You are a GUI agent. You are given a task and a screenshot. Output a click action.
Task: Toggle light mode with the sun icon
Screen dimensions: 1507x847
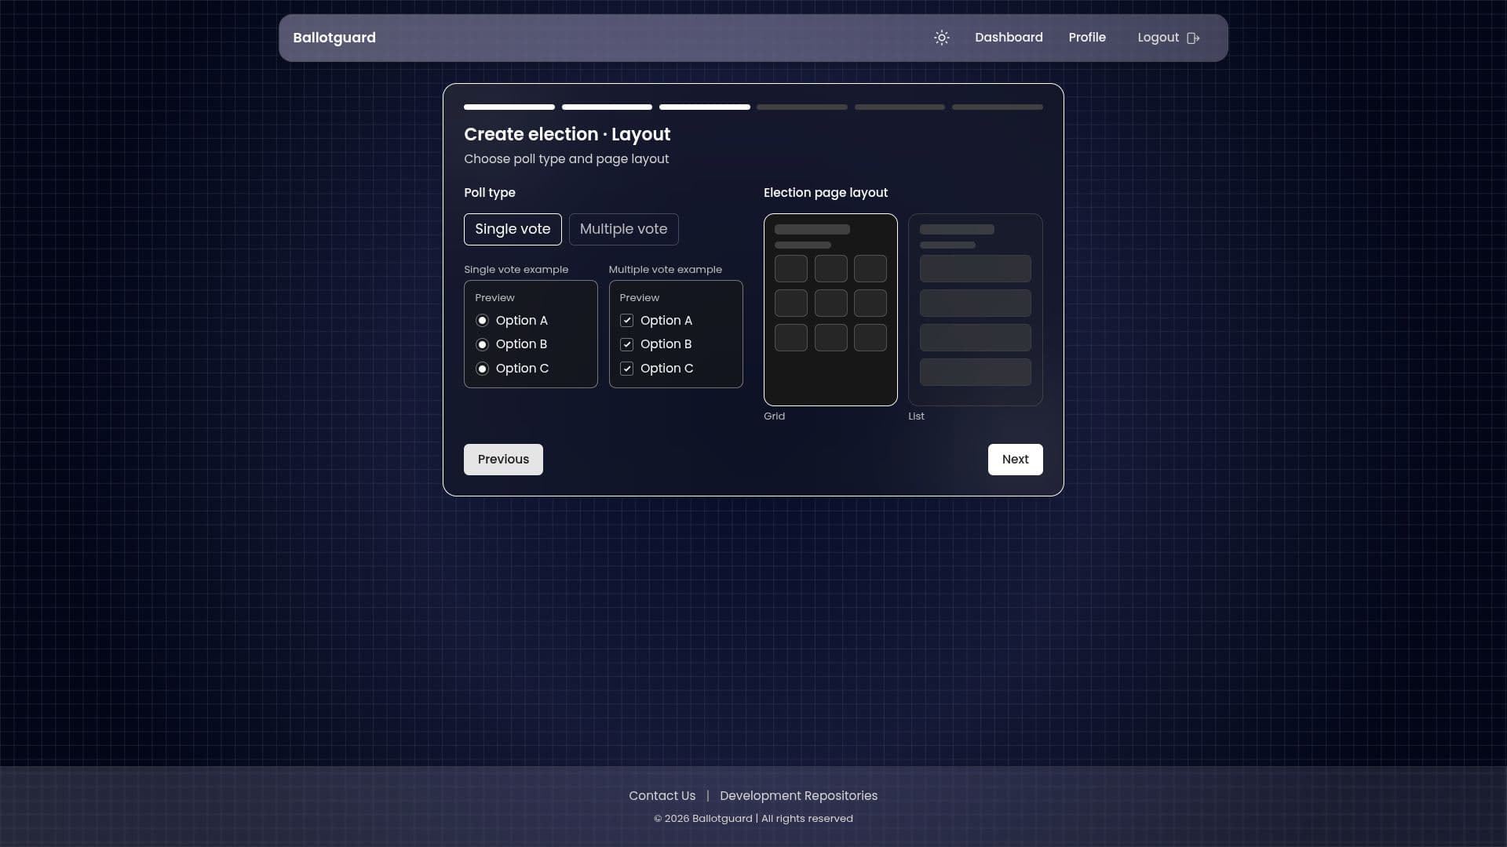click(941, 38)
